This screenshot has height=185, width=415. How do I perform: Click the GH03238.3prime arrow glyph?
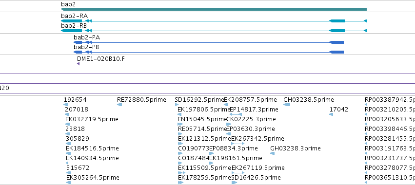(x=272, y=153)
